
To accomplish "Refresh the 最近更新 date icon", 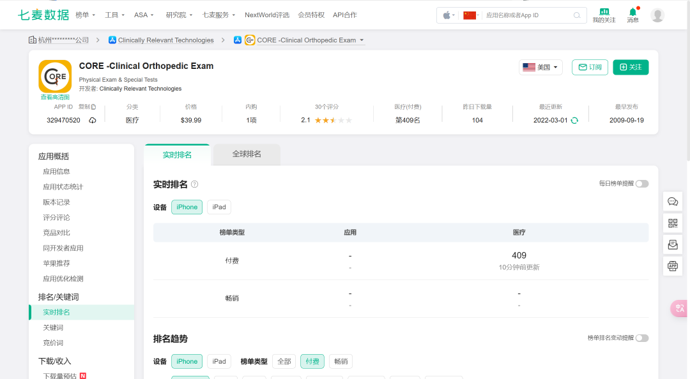I will pos(574,121).
